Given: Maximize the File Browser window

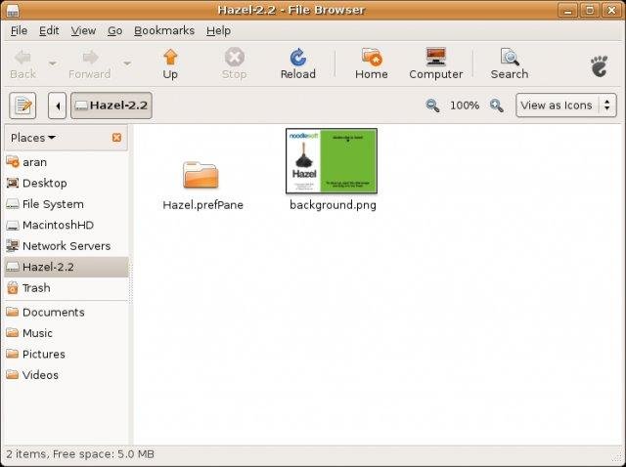Looking at the screenshot, I should pyautogui.click(x=589, y=10).
